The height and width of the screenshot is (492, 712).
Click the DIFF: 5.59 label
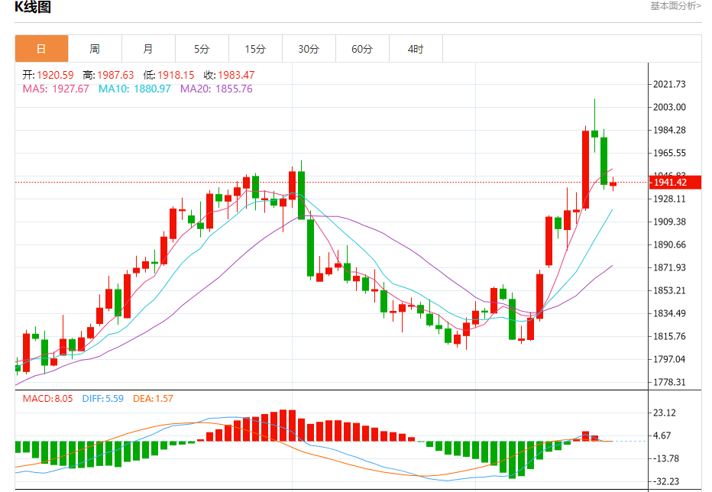[103, 399]
